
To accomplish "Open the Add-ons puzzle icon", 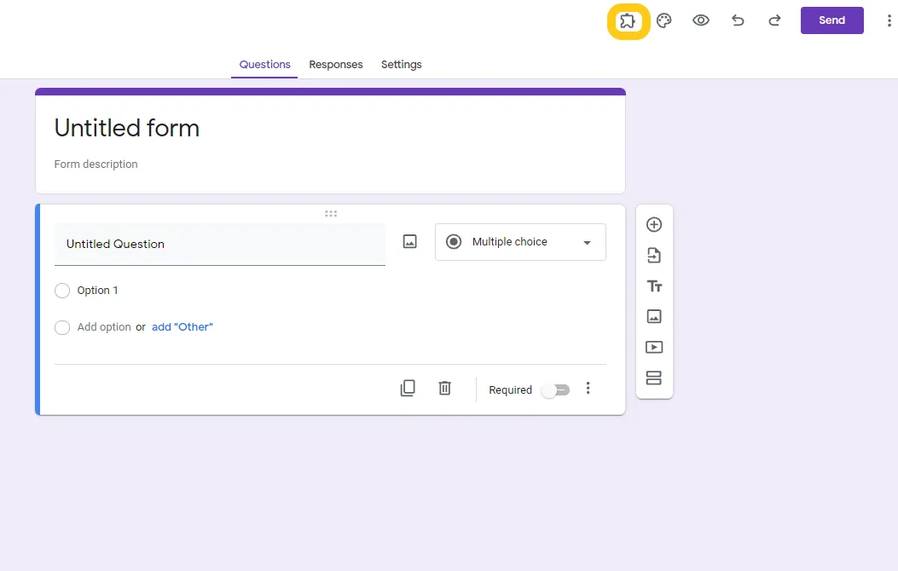I will 628,21.
